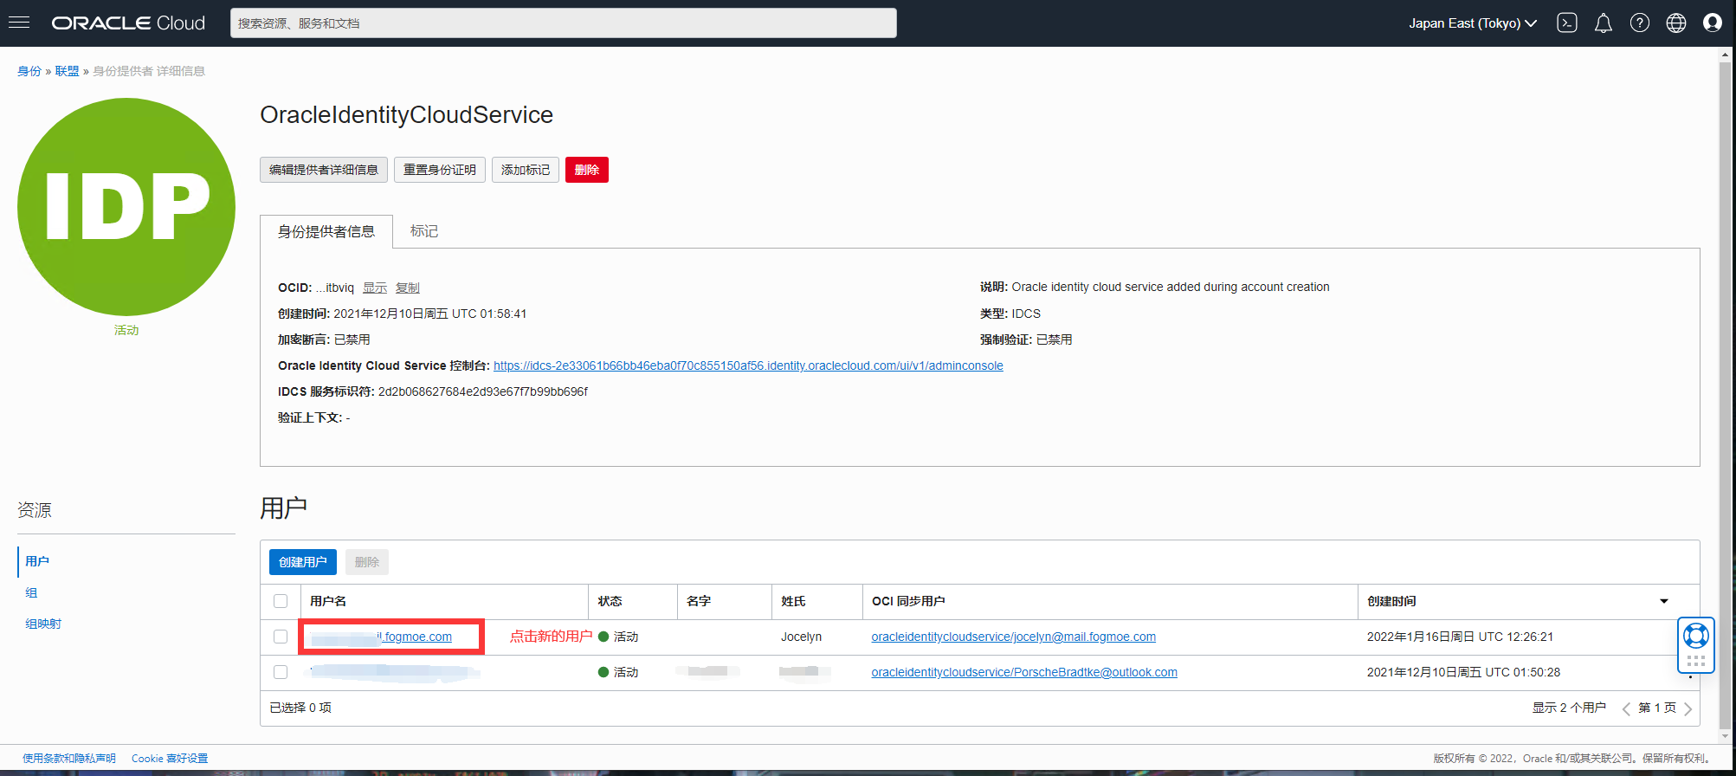Open the user profile avatar icon

click(x=1713, y=23)
